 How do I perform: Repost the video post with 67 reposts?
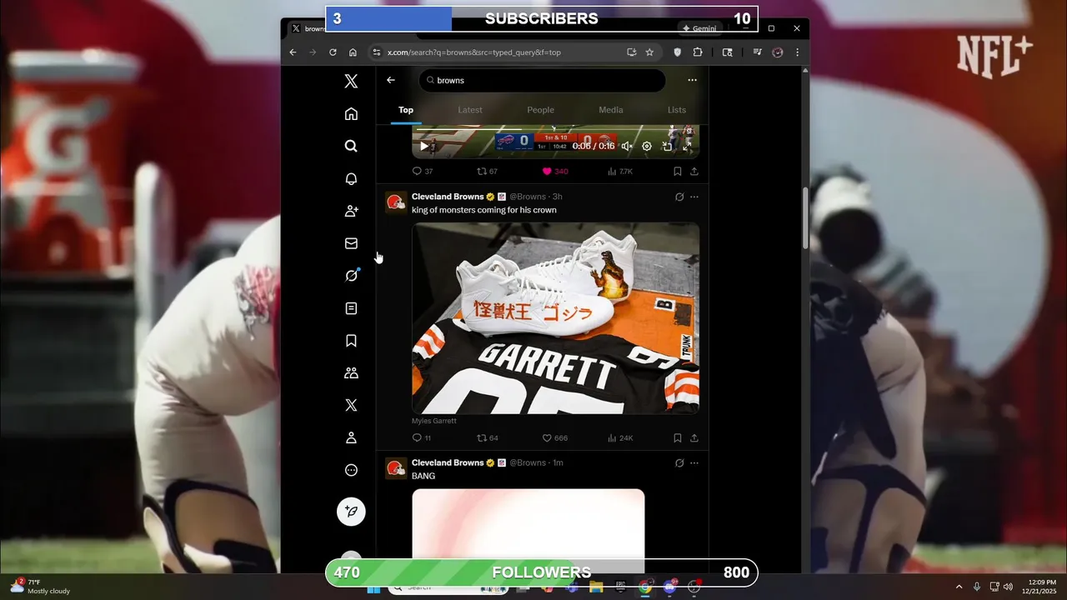487,171
